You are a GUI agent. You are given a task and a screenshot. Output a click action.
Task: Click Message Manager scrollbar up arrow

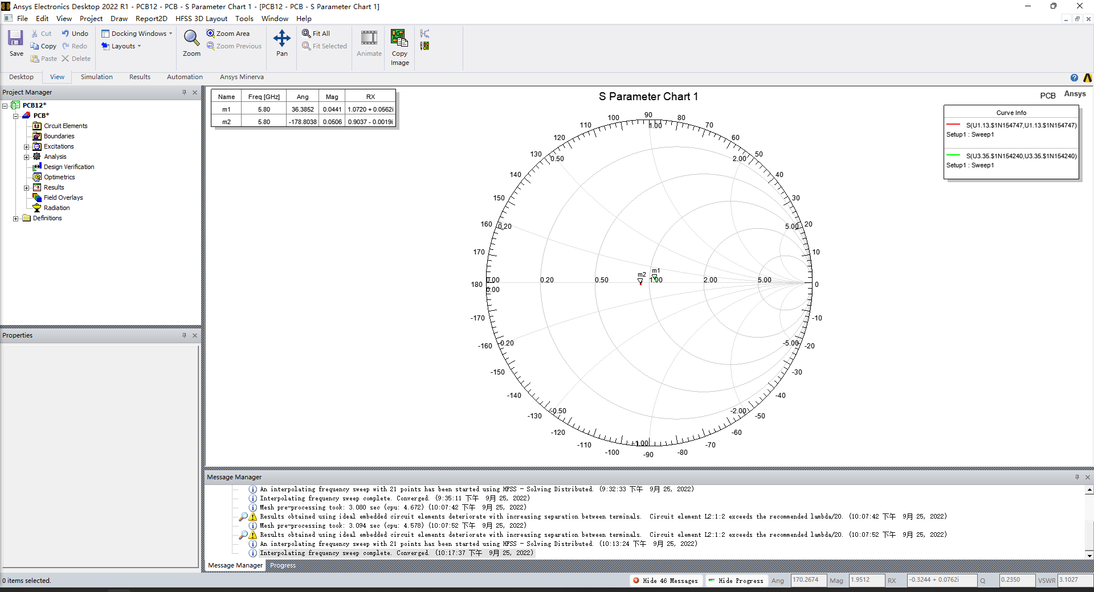pyautogui.click(x=1089, y=490)
